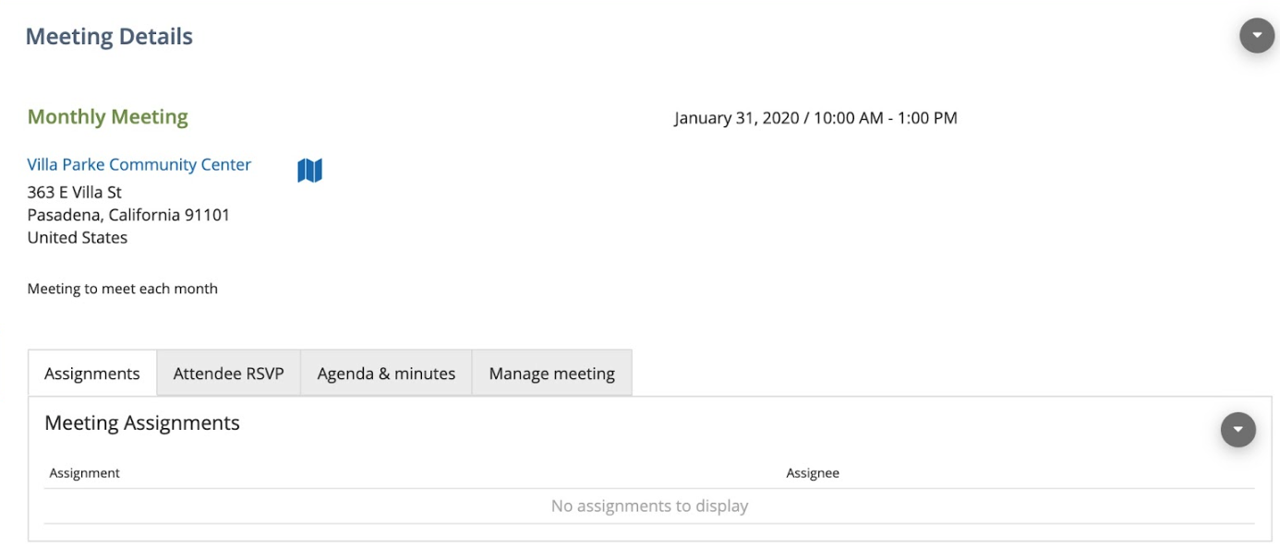Viewport: 1280px width, 559px height.
Task: Click the United States address line
Action: pos(78,238)
